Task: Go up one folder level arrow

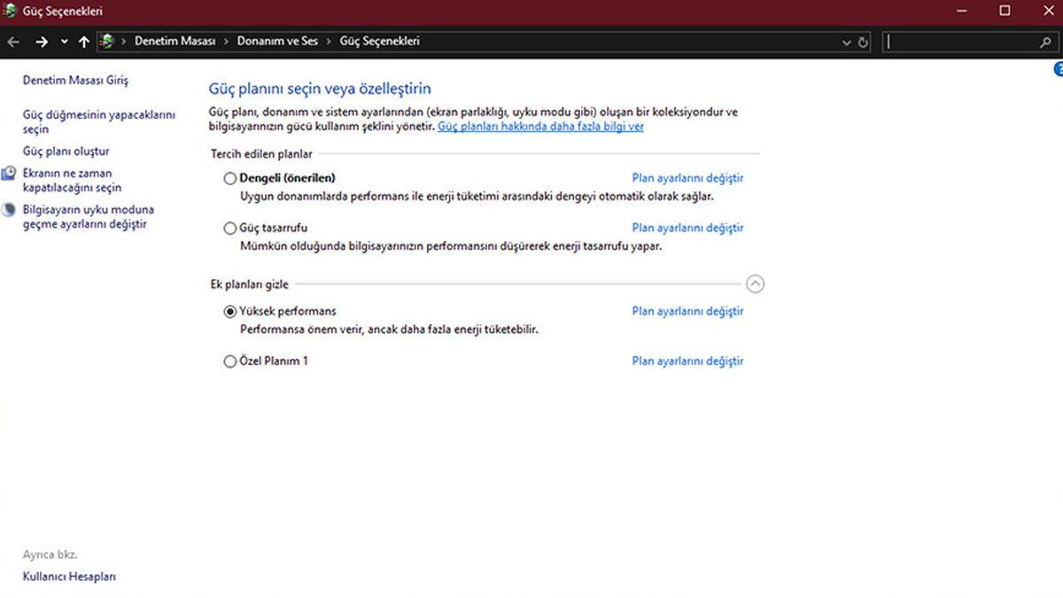Action: (x=84, y=42)
